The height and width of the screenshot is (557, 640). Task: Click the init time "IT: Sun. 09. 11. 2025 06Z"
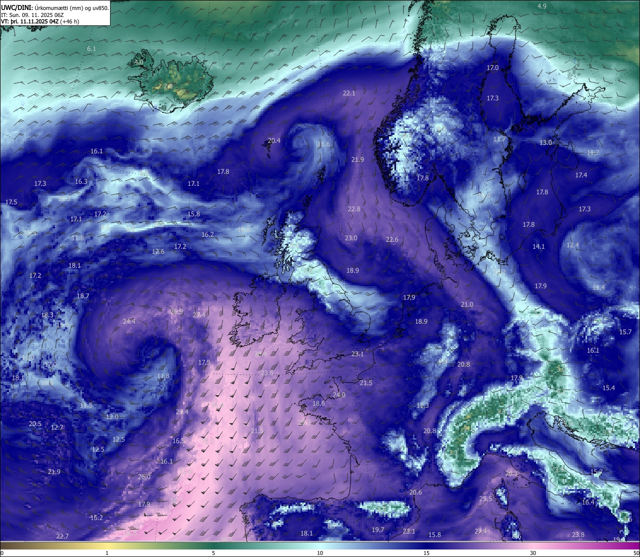click(32, 15)
